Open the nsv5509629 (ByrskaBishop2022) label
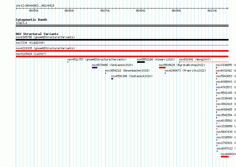This screenshot has height=167, width=236. (182, 65)
